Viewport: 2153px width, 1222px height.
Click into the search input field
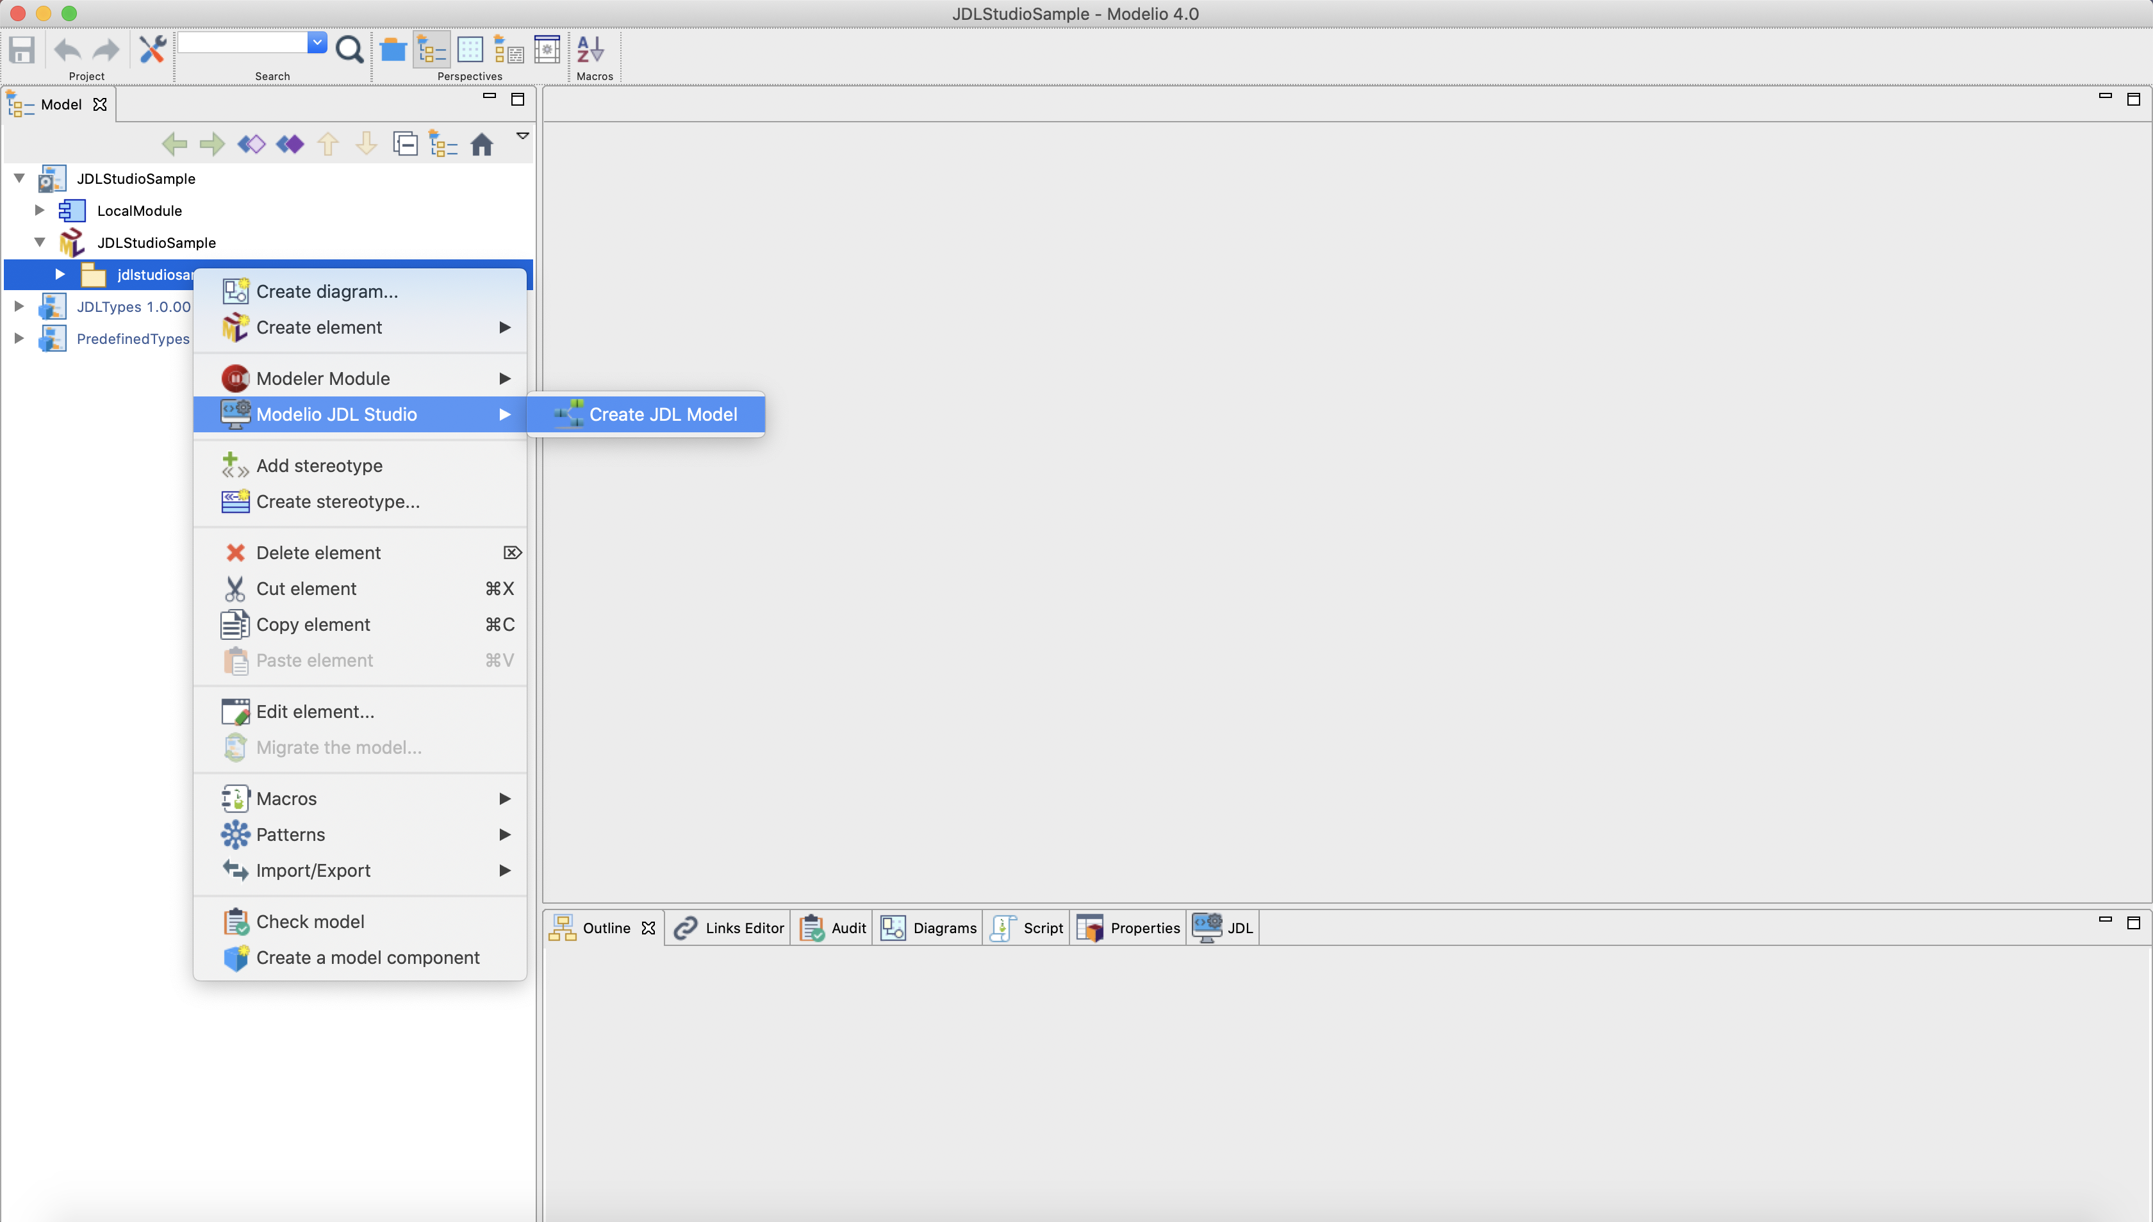coord(243,42)
